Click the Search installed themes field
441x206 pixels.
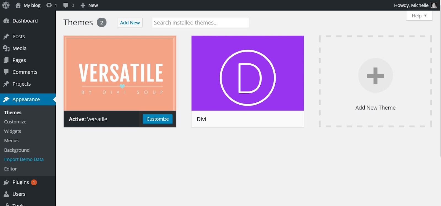[x=200, y=23]
